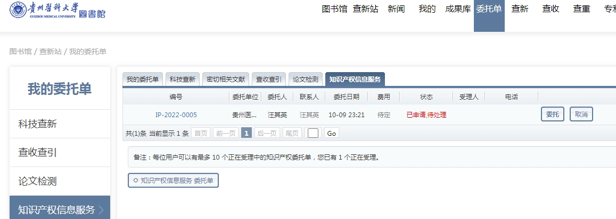Expand the 知识产权信息服务 sidebar chevron
The image size is (616, 219).
tap(101, 210)
